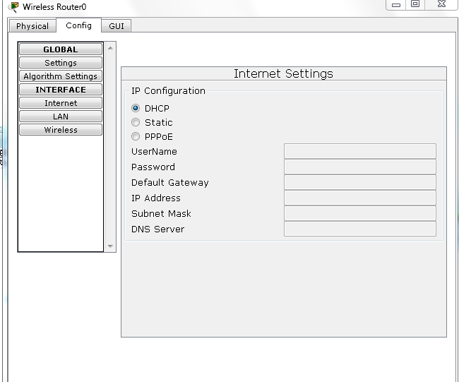Open Algorithm Settings in the sidebar
This screenshot has height=382, width=459.
[x=61, y=76]
